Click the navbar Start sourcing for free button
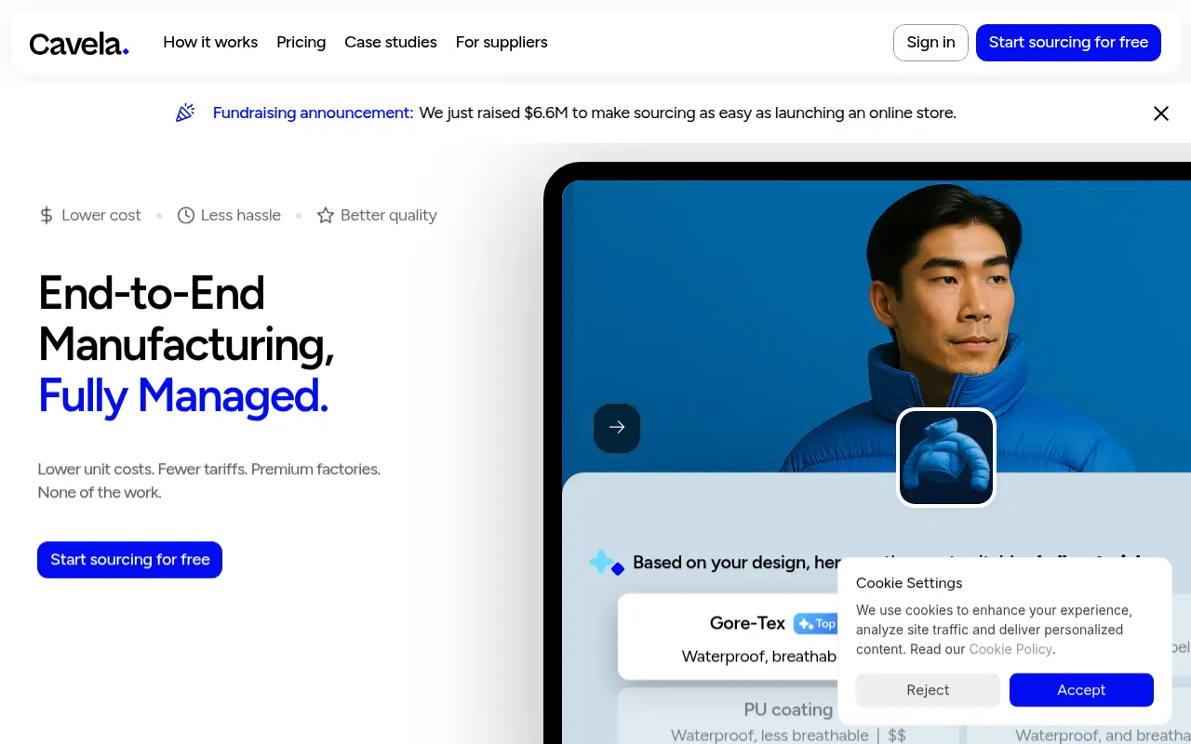The width and height of the screenshot is (1191, 744). 1068,43
